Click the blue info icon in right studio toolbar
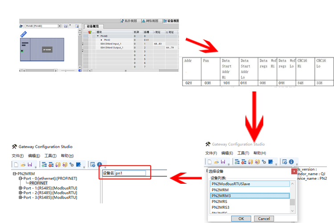The width and height of the screenshot is (334, 223). [291, 162]
